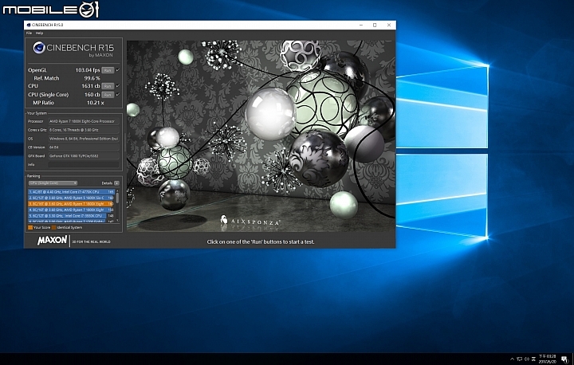Click the OS version field
This screenshot has width=574, height=365.
click(x=84, y=139)
